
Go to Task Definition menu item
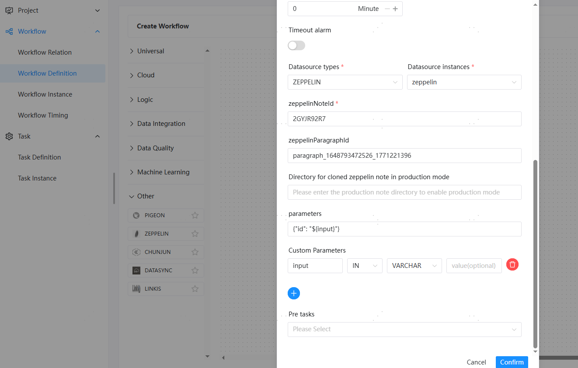click(x=39, y=157)
